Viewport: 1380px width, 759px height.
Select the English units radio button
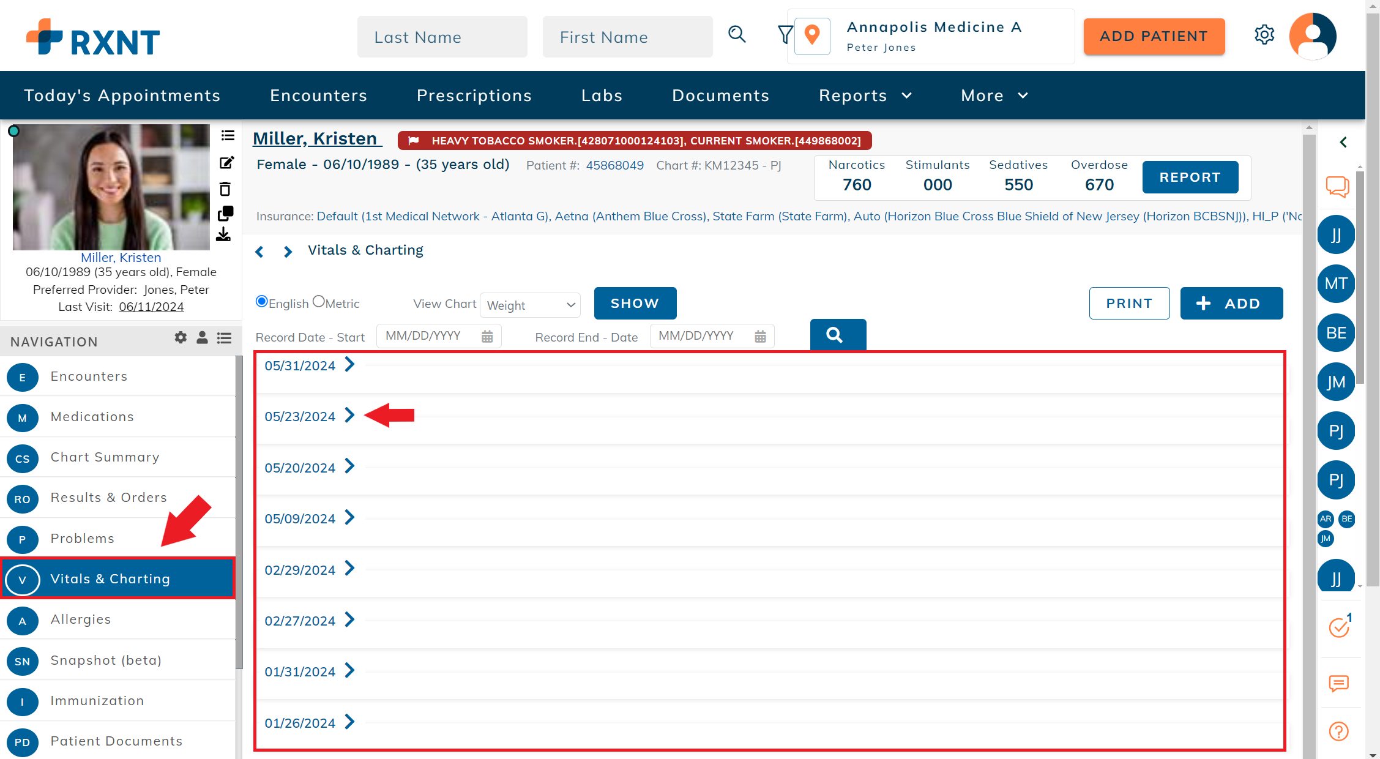coord(262,302)
